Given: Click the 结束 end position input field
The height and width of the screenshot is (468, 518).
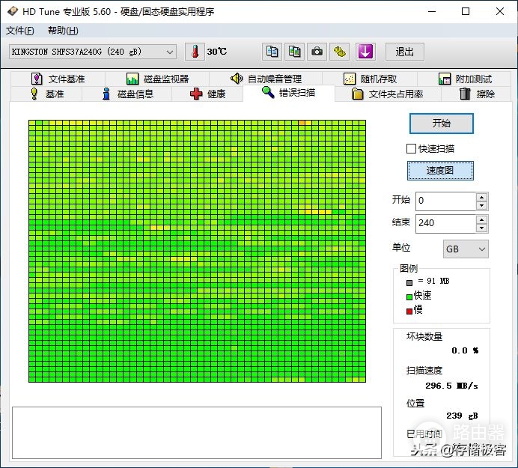Looking at the screenshot, I should 446,224.
